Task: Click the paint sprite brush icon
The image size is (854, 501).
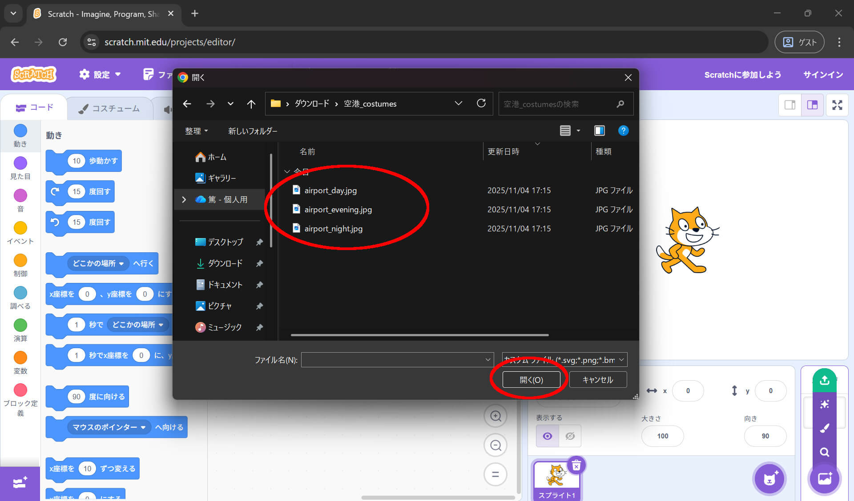Action: pos(824,428)
